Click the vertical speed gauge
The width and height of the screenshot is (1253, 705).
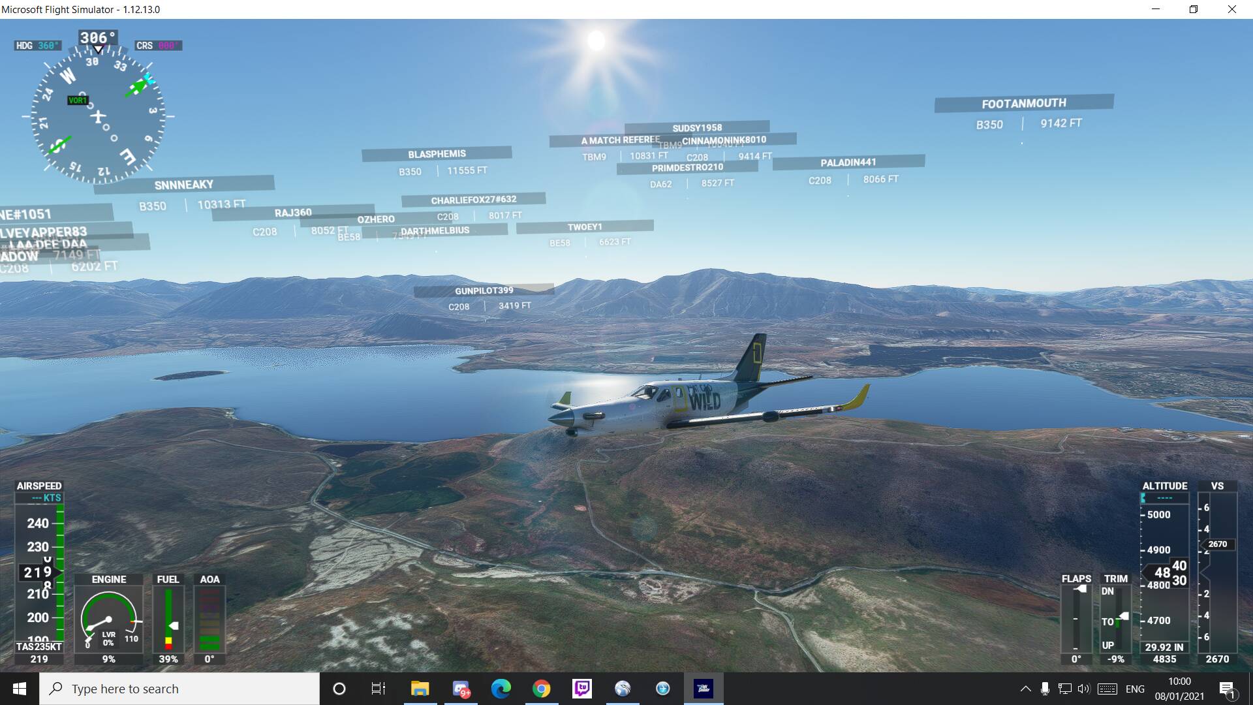point(1217,572)
